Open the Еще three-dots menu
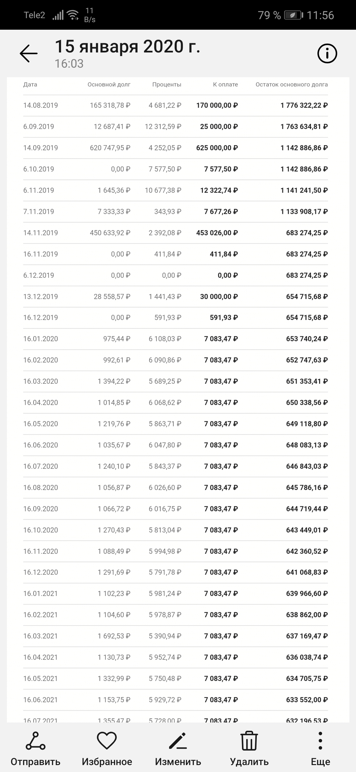Image resolution: width=356 pixels, height=772 pixels. point(320,741)
